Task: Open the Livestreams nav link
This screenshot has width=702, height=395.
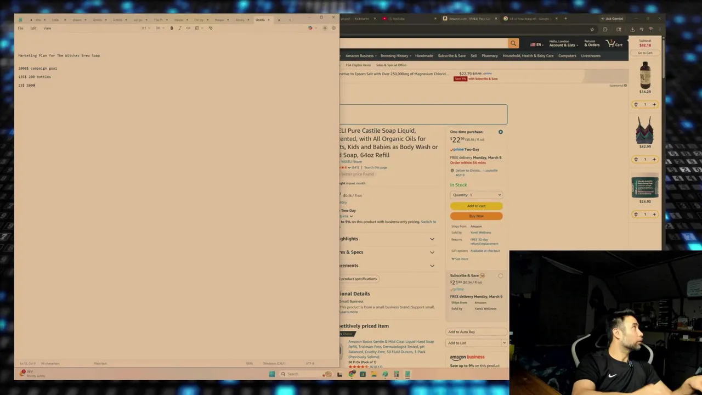Action: pyautogui.click(x=591, y=55)
